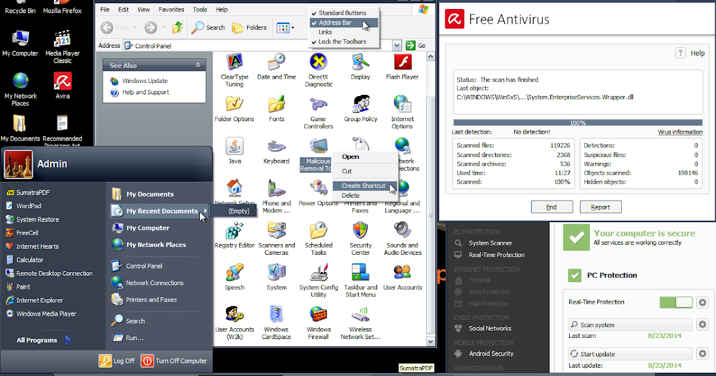Image resolution: width=716 pixels, height=376 pixels.
Task: Open the Tools menu
Action: click(200, 10)
